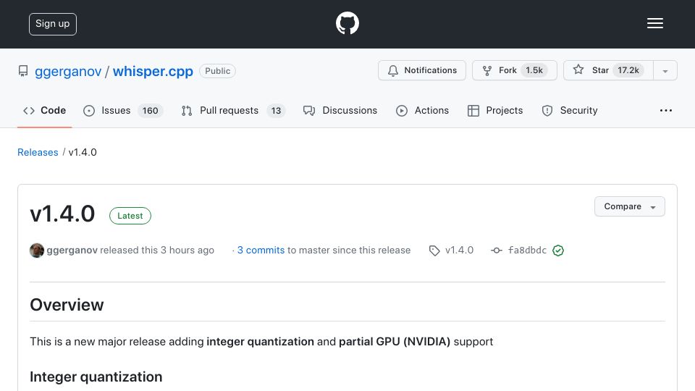
Task: Click the '3 hours ago' timestamp
Action: (x=187, y=250)
